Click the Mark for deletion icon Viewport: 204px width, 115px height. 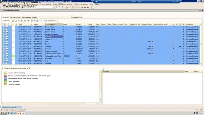22,21
